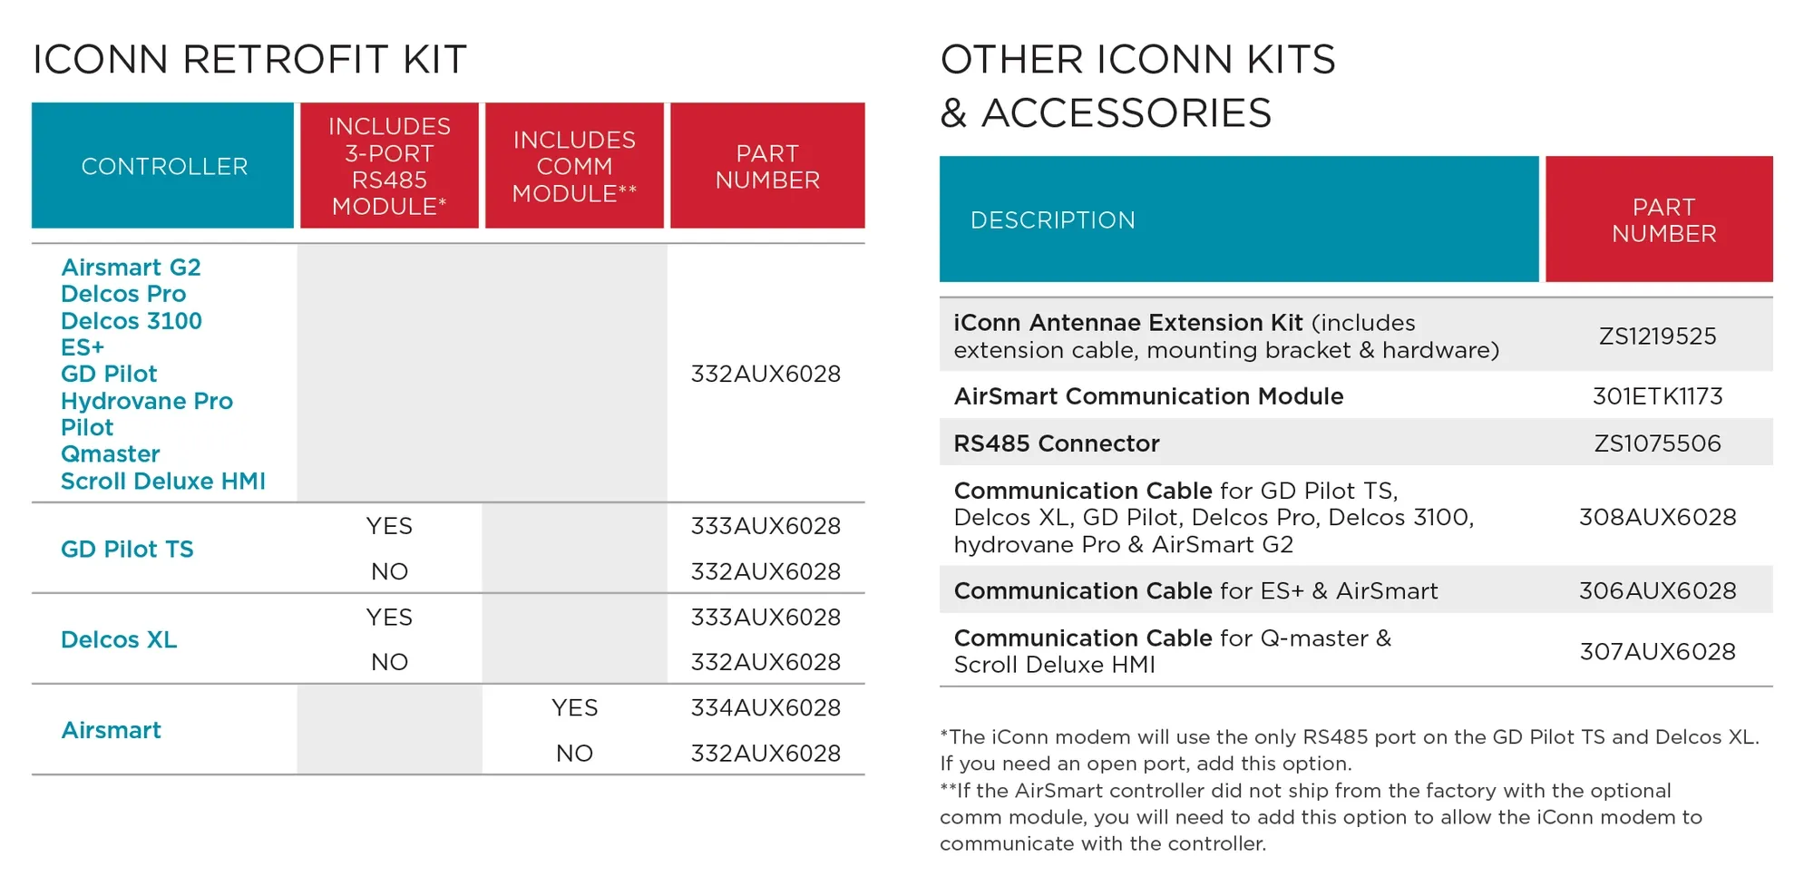
Task: Click the GD Pilot TS controller label
Action: click(127, 549)
